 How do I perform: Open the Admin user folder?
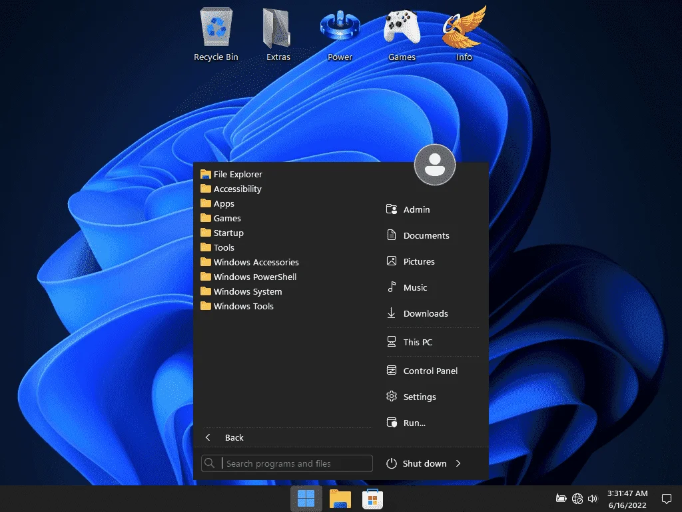408,209
